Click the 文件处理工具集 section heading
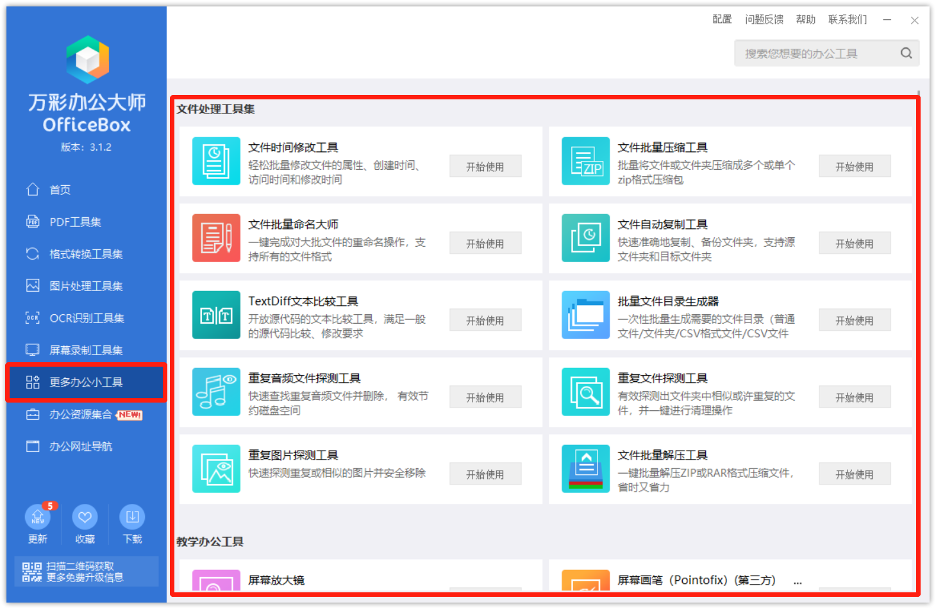The width and height of the screenshot is (936, 609). 215,109
